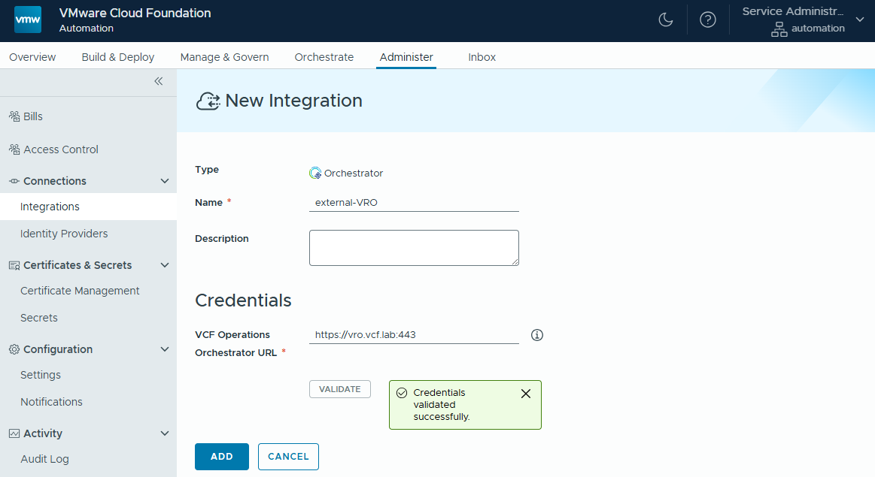Open the help question mark icon
Image resolution: width=875 pixels, height=477 pixels.
(707, 20)
